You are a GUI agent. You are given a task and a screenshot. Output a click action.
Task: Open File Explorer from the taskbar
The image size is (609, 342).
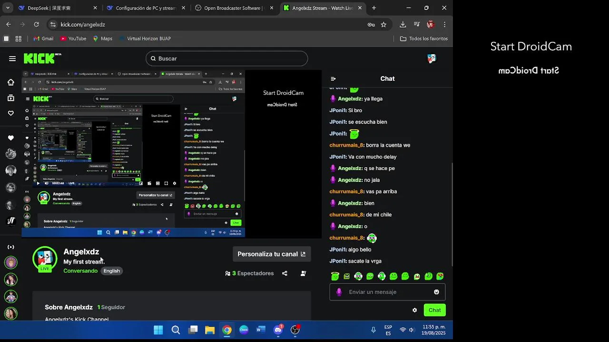click(x=210, y=330)
